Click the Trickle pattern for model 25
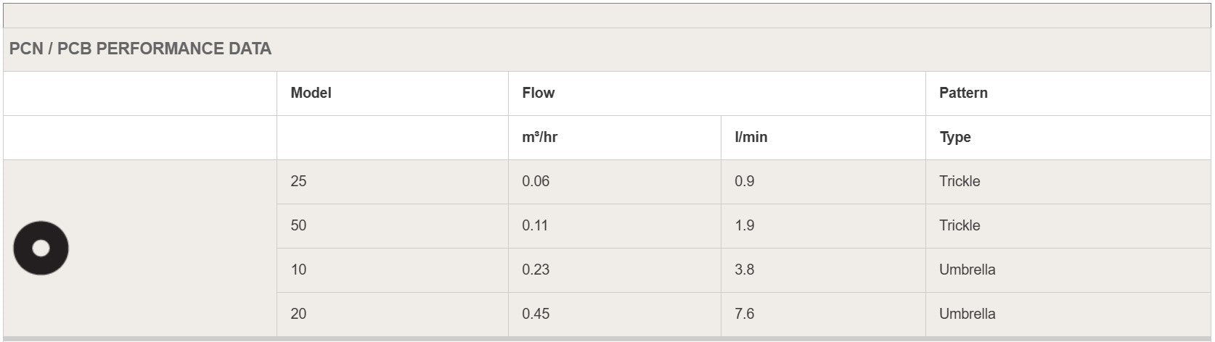This screenshot has height=342, width=1215. [960, 181]
